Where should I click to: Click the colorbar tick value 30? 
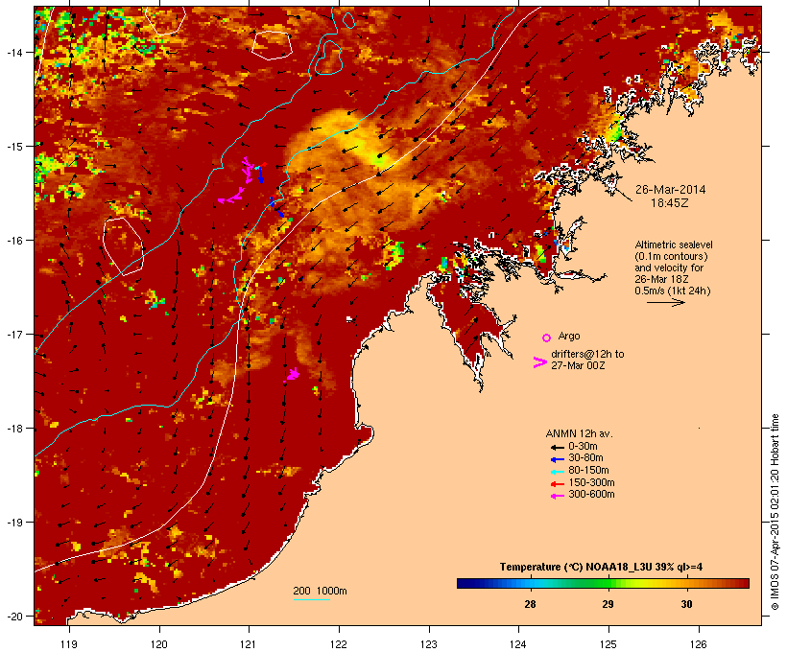pos(686,604)
